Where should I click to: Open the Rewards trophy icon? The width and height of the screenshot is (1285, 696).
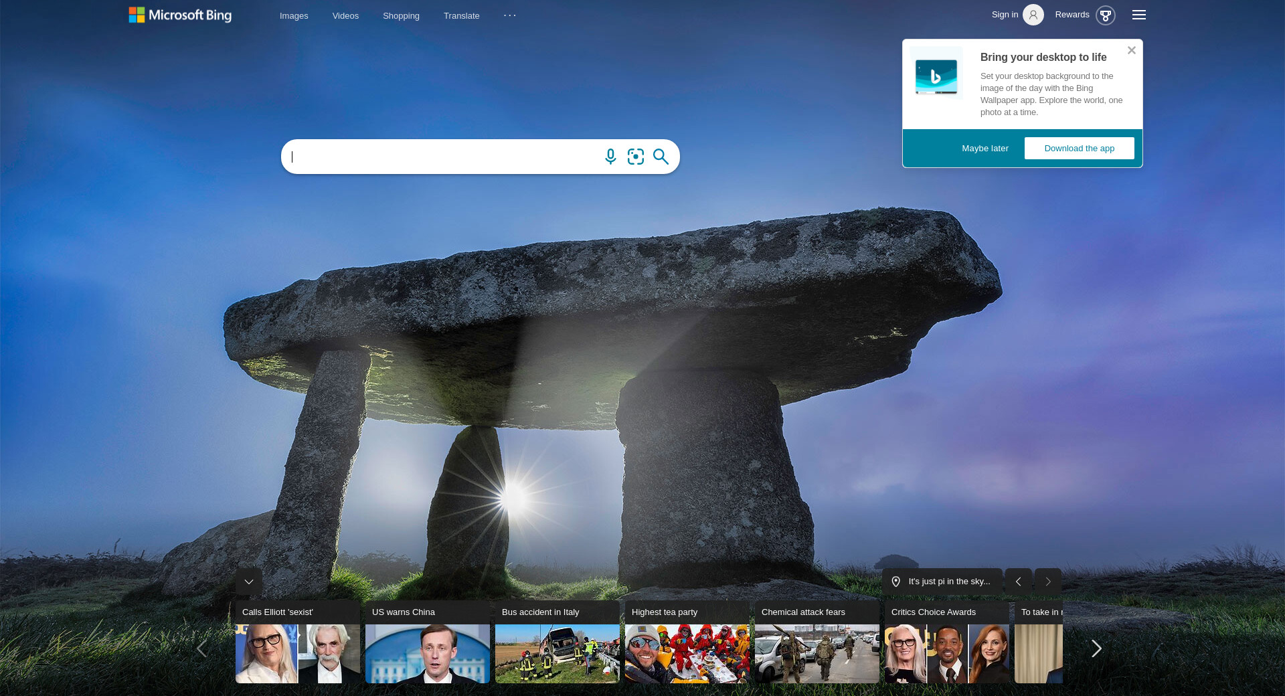click(1105, 15)
